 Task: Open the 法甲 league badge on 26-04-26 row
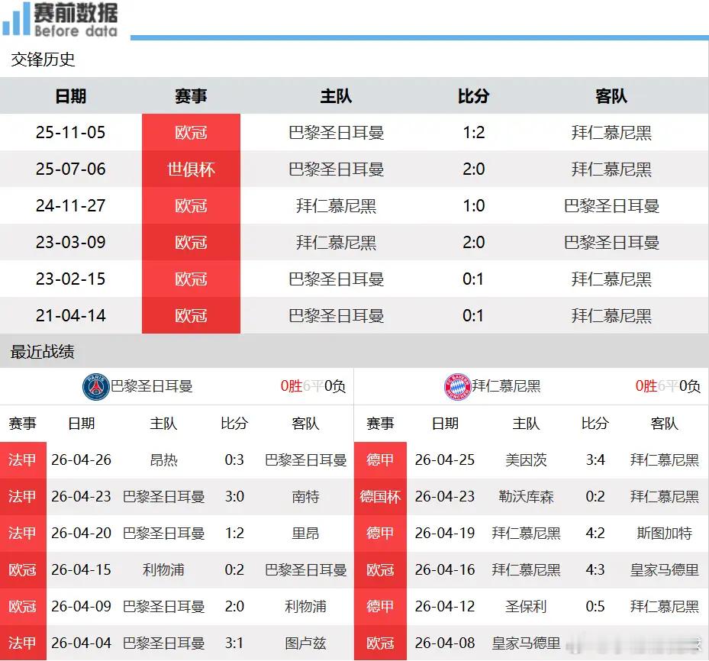pyautogui.click(x=23, y=462)
